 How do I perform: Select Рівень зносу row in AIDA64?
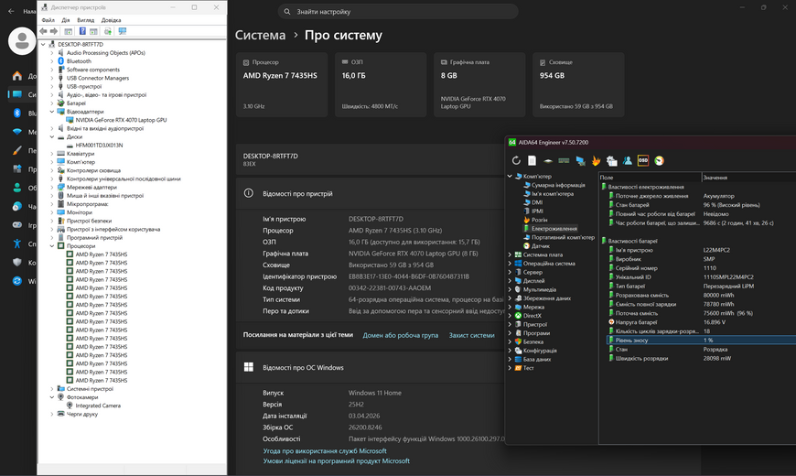pos(701,340)
